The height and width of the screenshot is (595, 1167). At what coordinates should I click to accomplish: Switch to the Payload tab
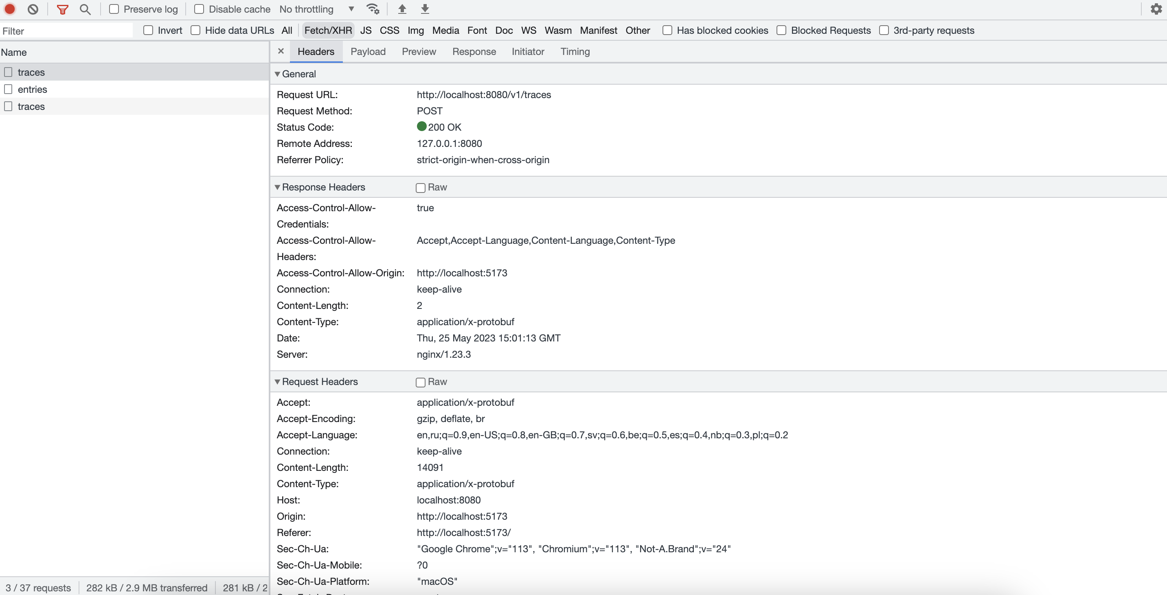tap(368, 52)
